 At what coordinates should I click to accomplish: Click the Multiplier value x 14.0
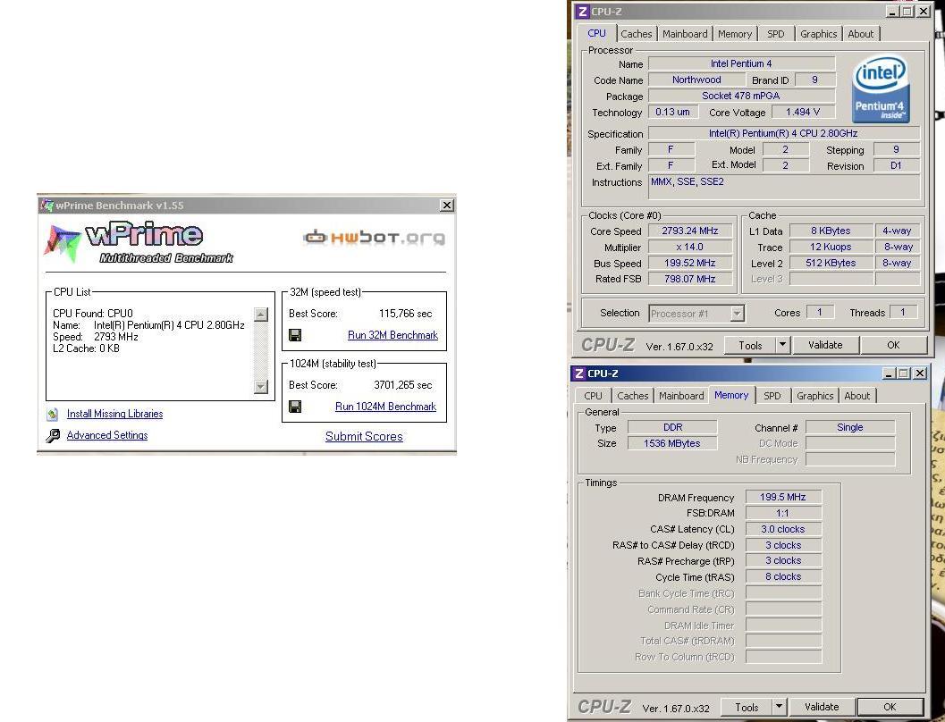pyautogui.click(x=690, y=247)
